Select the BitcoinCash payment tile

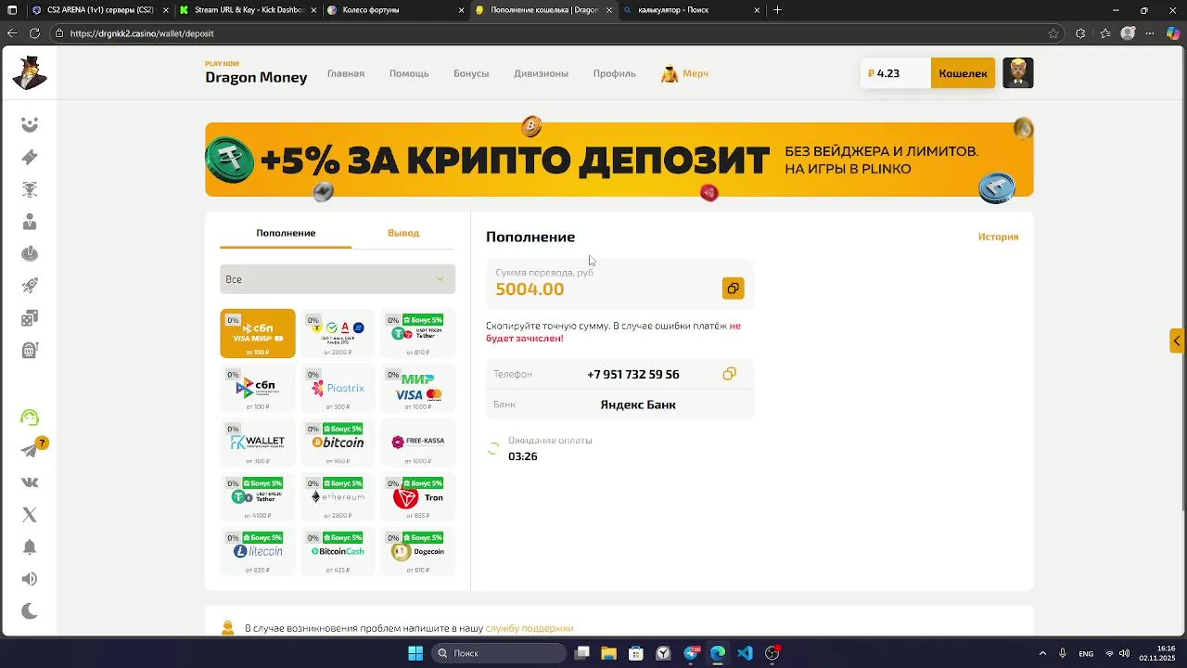338,552
